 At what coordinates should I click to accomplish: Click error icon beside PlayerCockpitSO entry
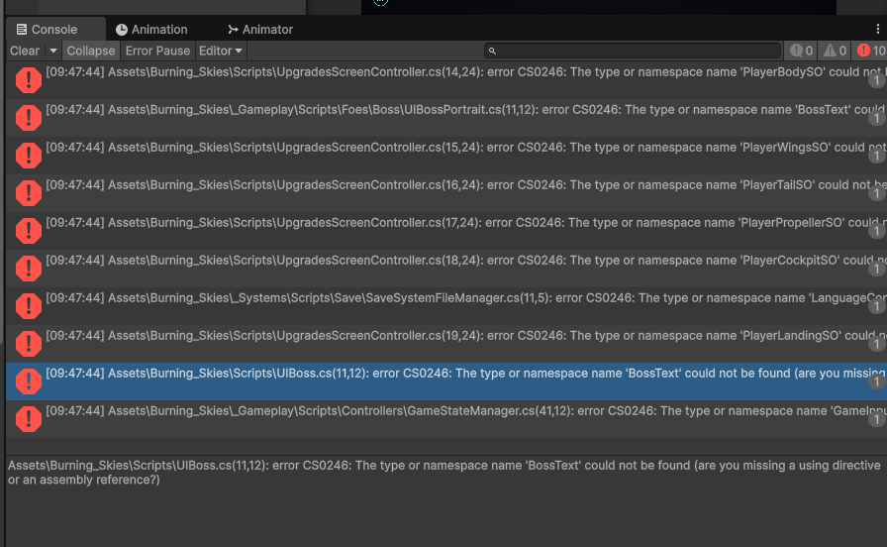[x=29, y=269]
